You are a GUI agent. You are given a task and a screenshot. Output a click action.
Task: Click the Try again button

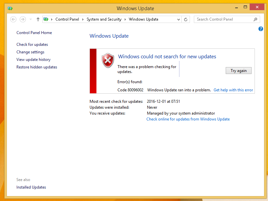tap(238, 71)
